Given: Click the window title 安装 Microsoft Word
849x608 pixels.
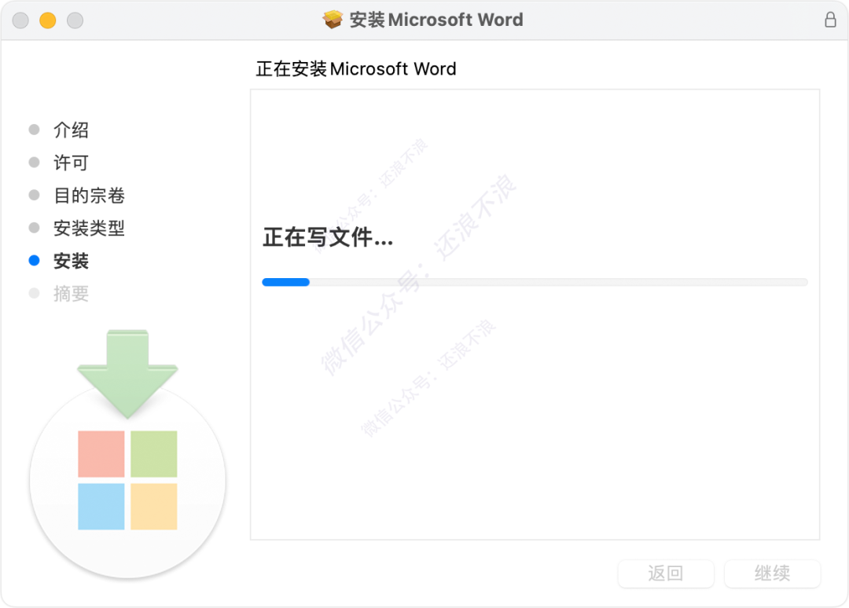Looking at the screenshot, I should point(436,20).
